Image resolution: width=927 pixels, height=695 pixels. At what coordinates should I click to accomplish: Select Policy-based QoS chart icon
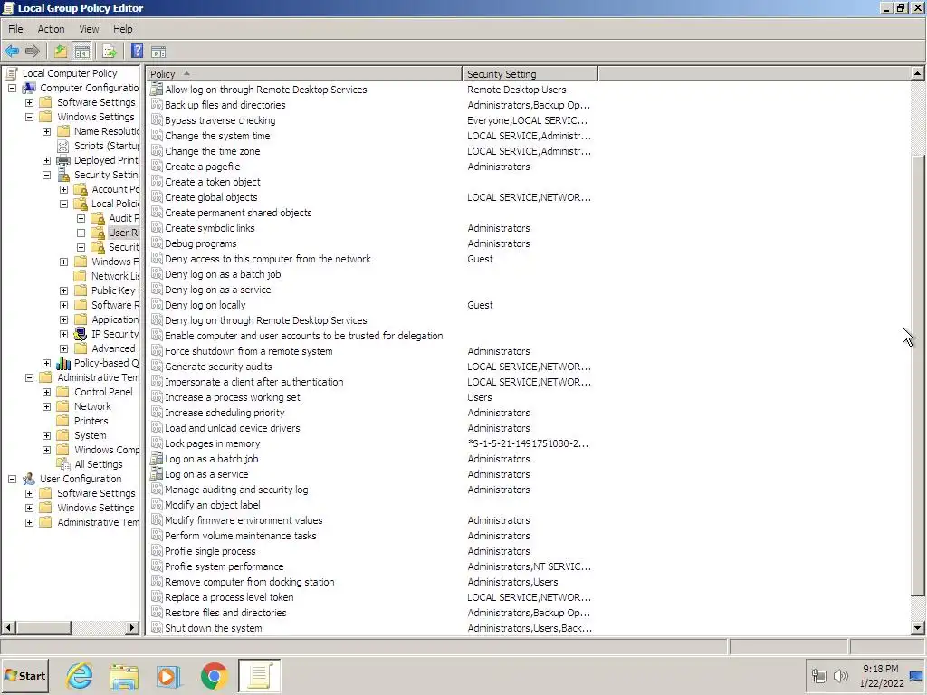[63, 363]
